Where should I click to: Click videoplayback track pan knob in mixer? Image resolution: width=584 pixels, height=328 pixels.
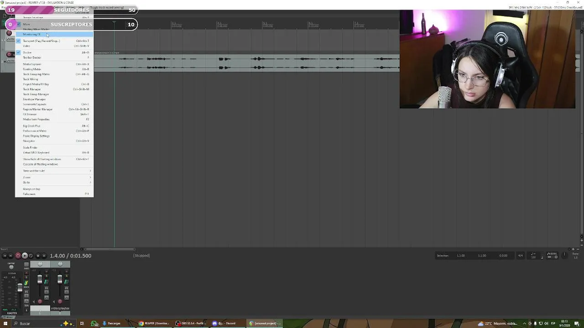click(60, 264)
